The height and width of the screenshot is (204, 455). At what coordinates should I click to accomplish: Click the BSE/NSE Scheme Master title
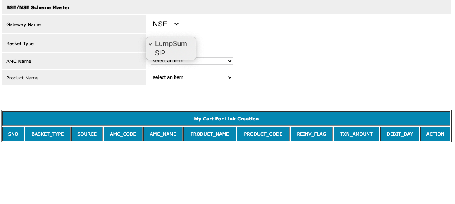[x=38, y=7]
